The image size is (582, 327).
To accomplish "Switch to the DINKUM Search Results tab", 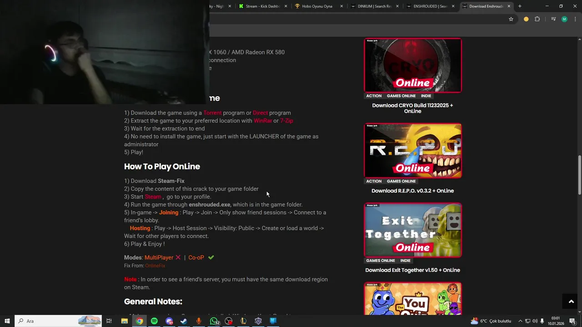I will pos(374,6).
